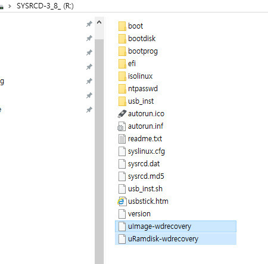268x264 pixels.
Task: Select the isolinux folder icon
Action: (122, 76)
